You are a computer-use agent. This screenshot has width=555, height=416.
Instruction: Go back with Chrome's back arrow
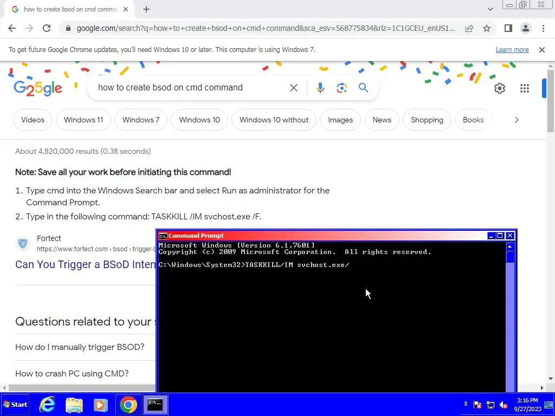click(12, 28)
